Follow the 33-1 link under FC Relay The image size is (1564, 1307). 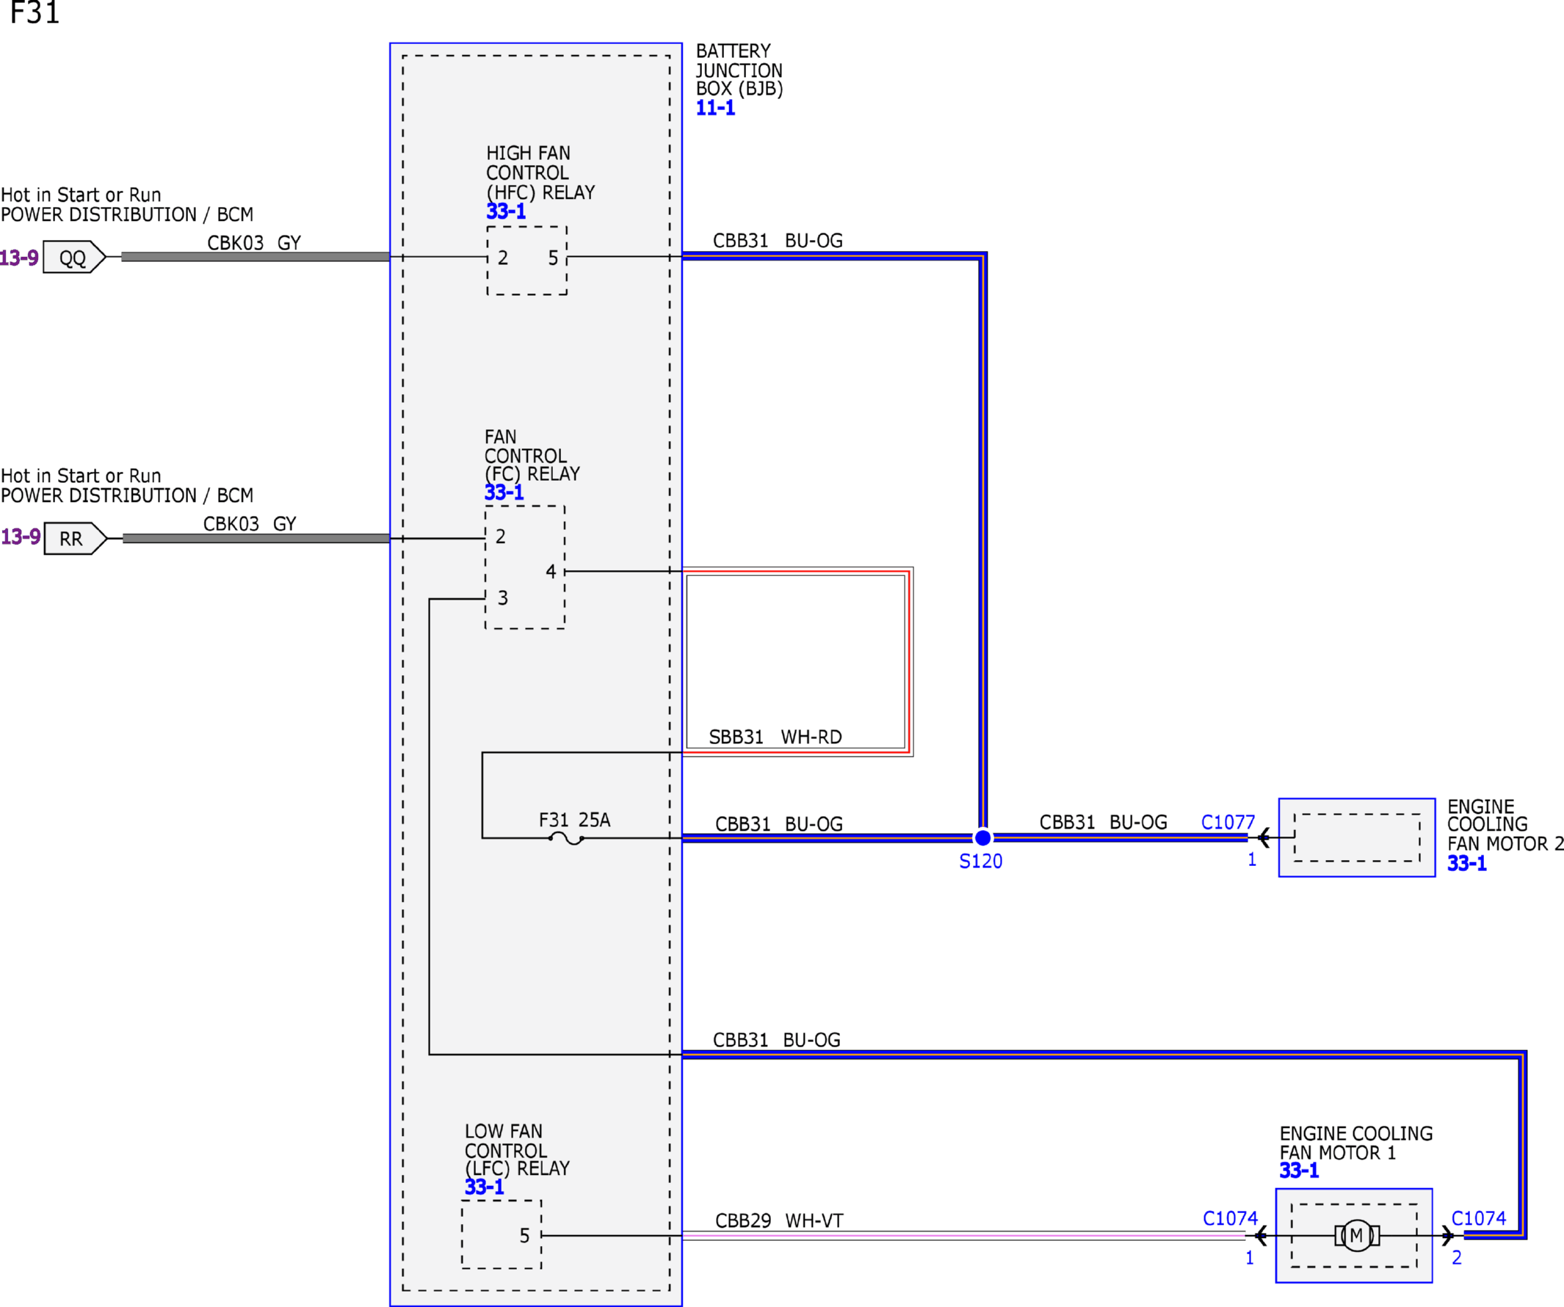504,492
